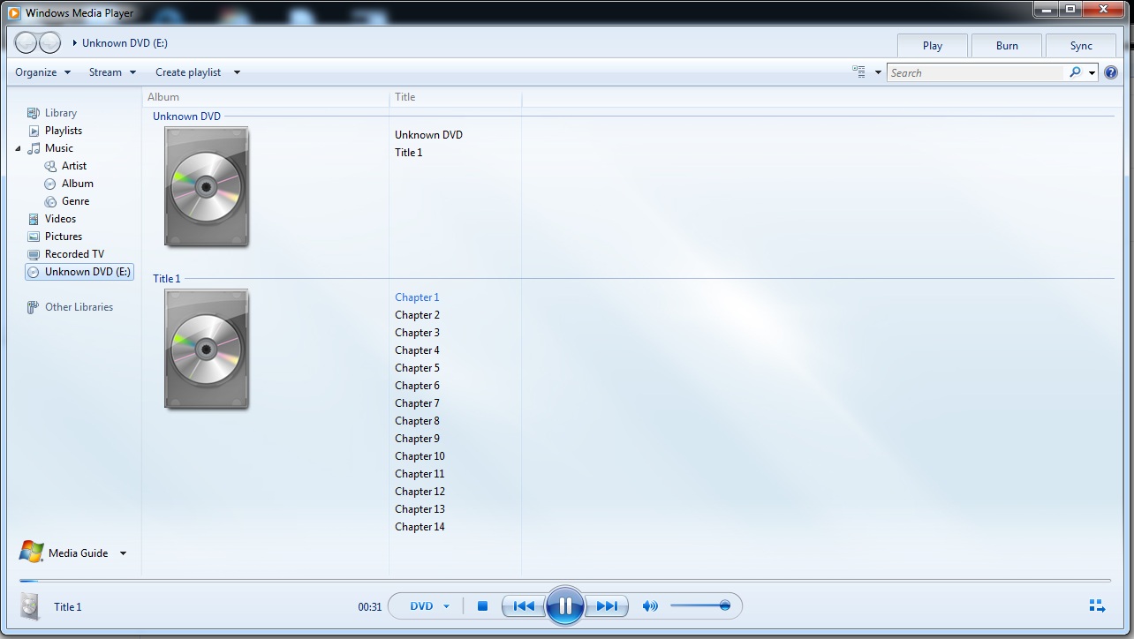Screen dimensions: 1134x639
Task: Click the Title 1 group header
Action: pyautogui.click(x=166, y=279)
